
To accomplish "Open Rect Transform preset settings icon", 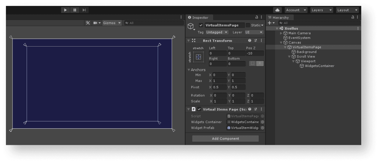I will click(x=256, y=41).
